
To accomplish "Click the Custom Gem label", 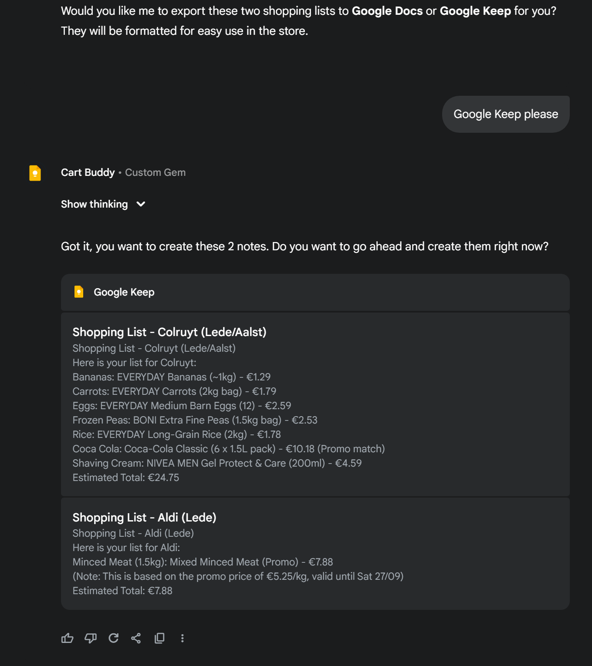I will (x=156, y=172).
